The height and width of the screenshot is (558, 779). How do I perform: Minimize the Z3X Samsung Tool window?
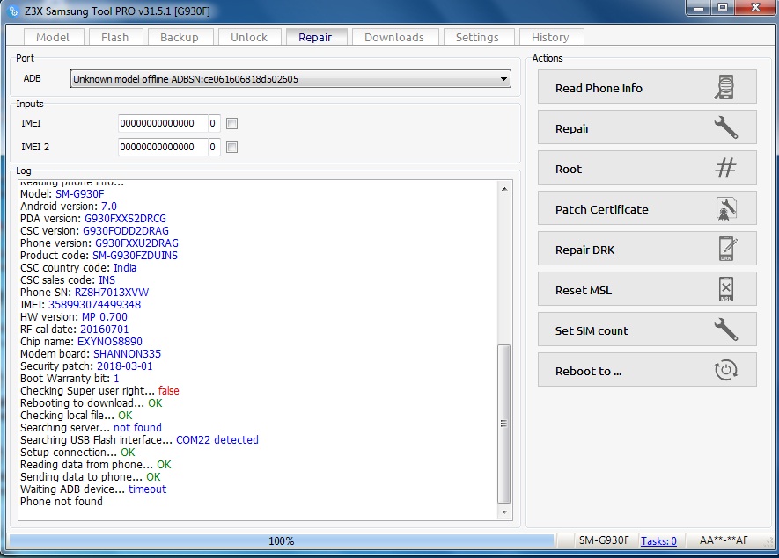tap(699, 7)
